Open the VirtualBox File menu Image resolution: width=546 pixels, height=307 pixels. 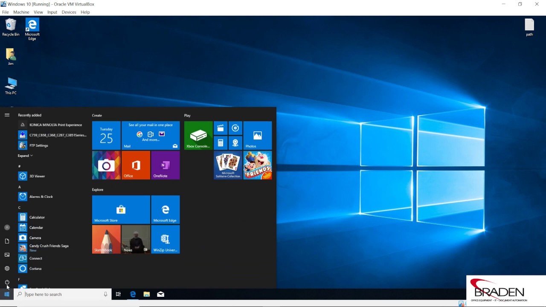click(x=6, y=12)
